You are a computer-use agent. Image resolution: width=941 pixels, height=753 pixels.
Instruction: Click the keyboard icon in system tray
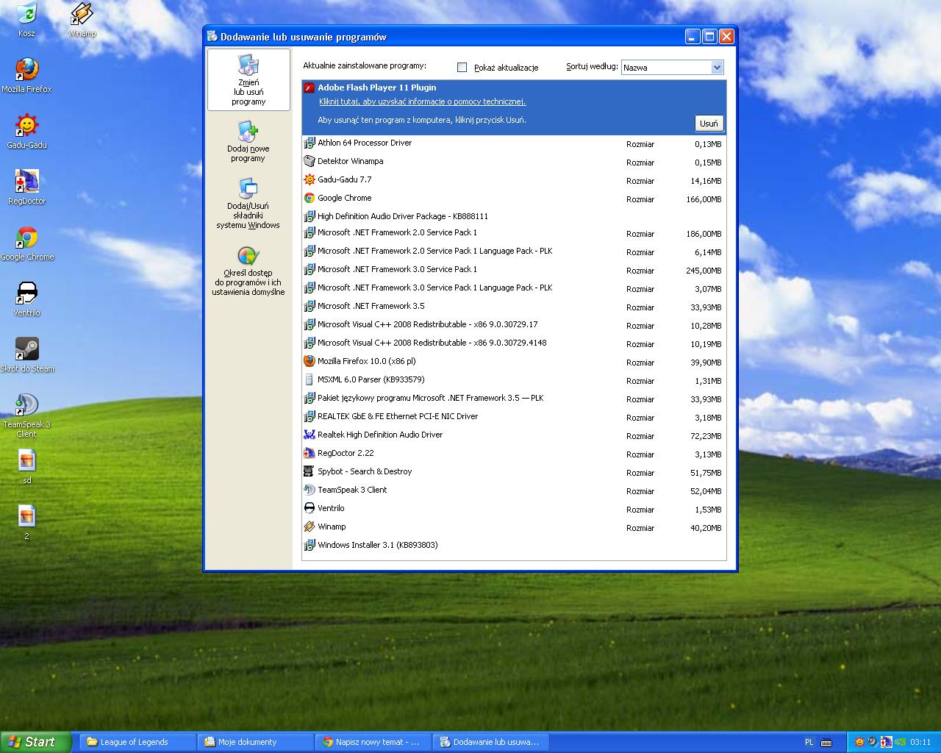tap(826, 742)
